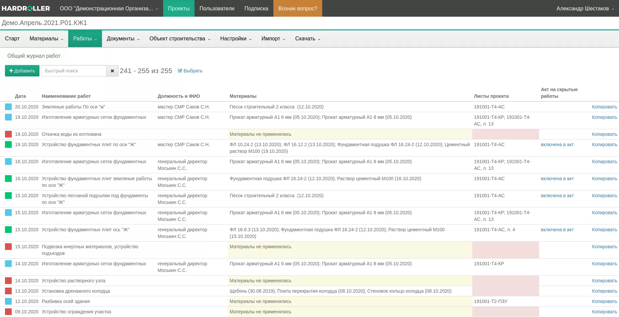
Task: Switch to the Пользователи tab
Action: point(217,8)
